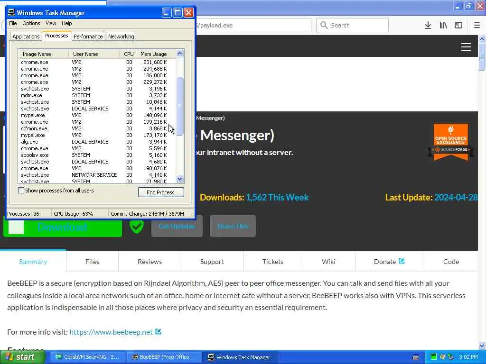
Task: Click the external link icon beside Donate
Action: click(402, 261)
